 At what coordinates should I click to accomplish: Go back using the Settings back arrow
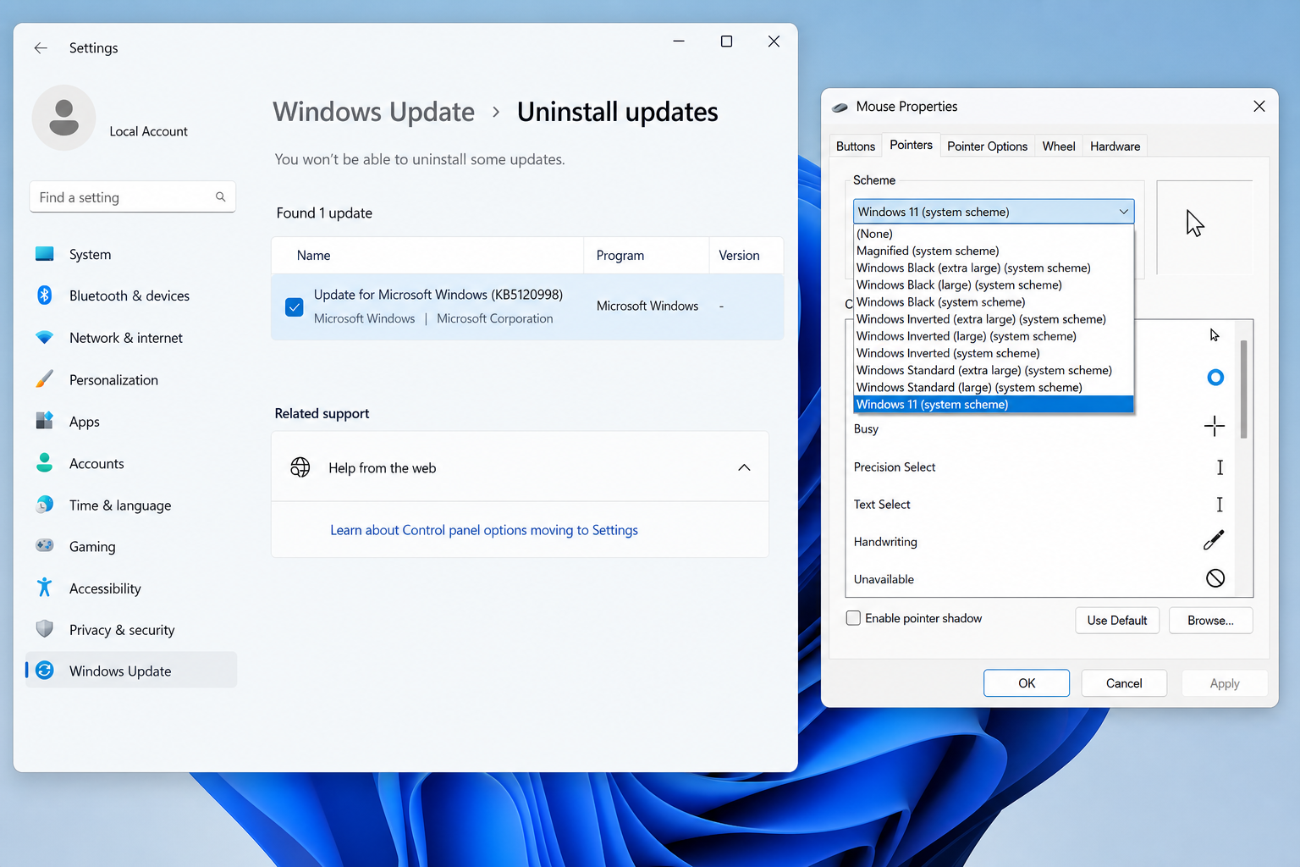[41, 48]
